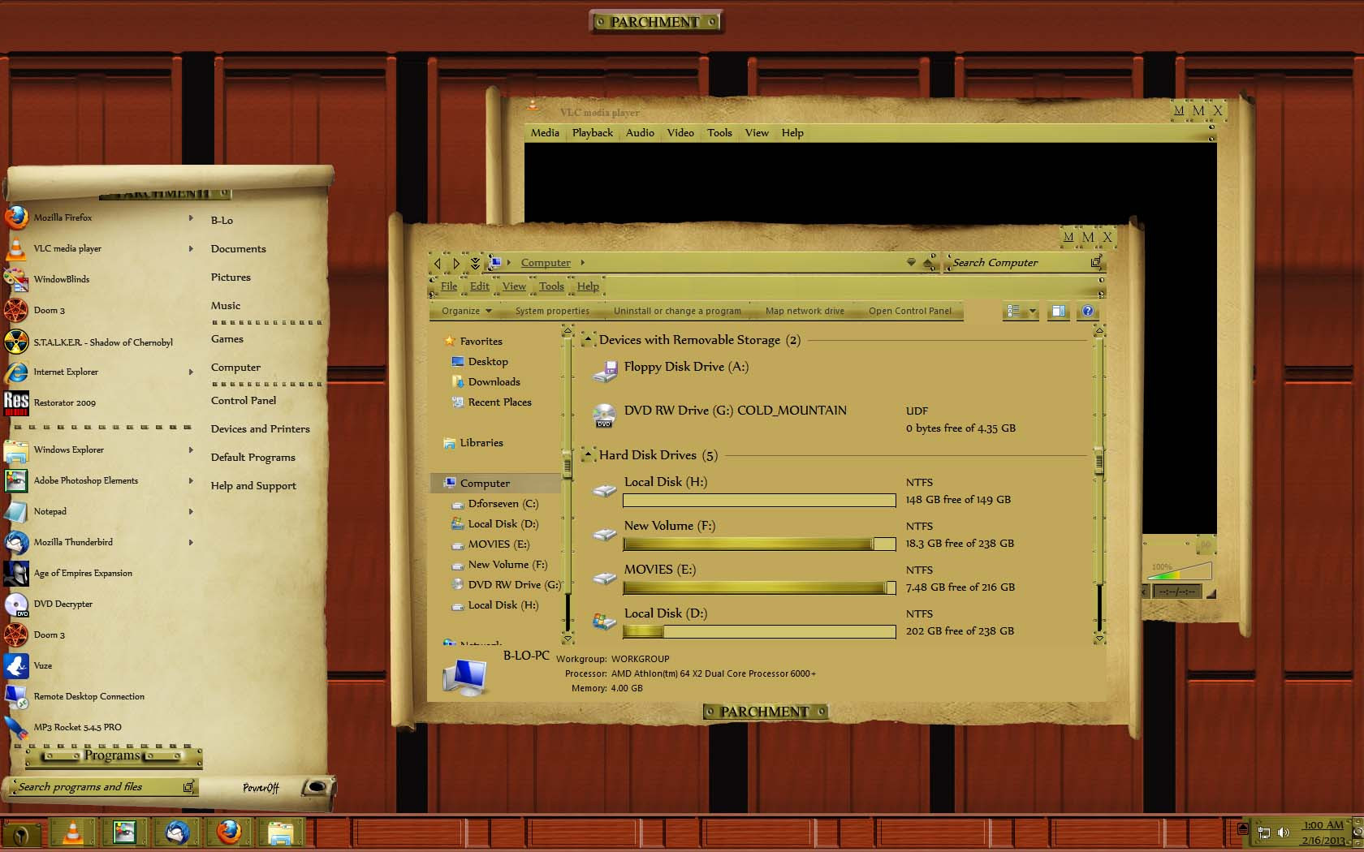The height and width of the screenshot is (852, 1364).
Task: Open VLC Media menu
Action: click(545, 133)
